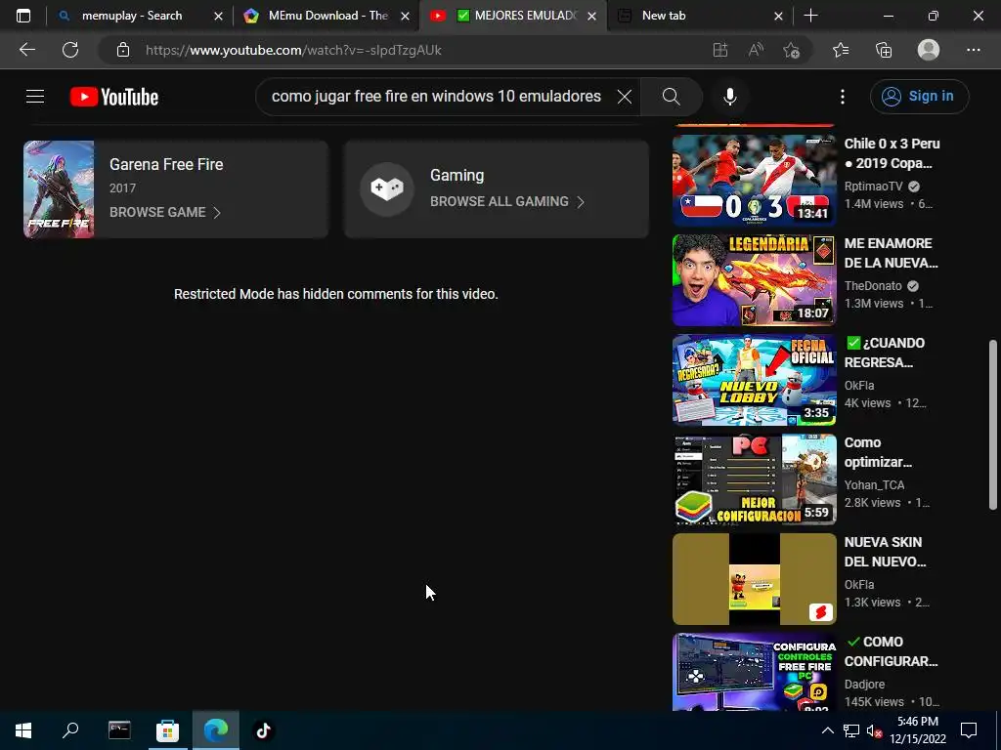
Task: Open the Windows Start menu
Action: tap(23, 730)
